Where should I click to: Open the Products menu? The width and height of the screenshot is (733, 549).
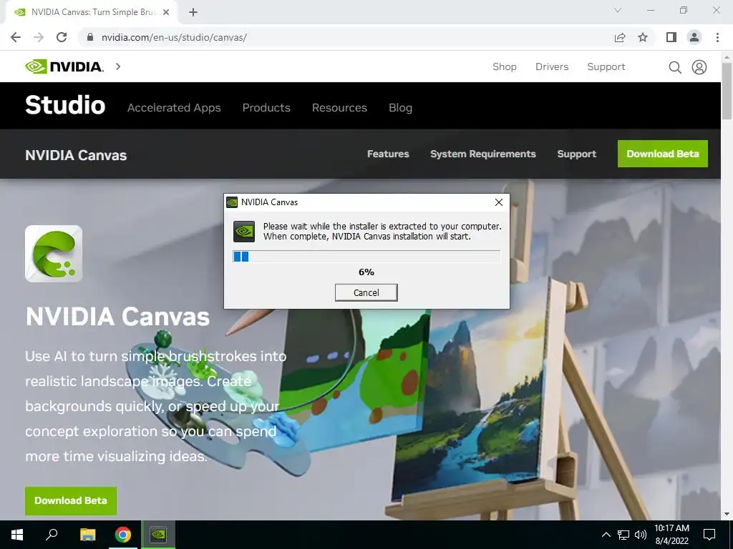266,108
